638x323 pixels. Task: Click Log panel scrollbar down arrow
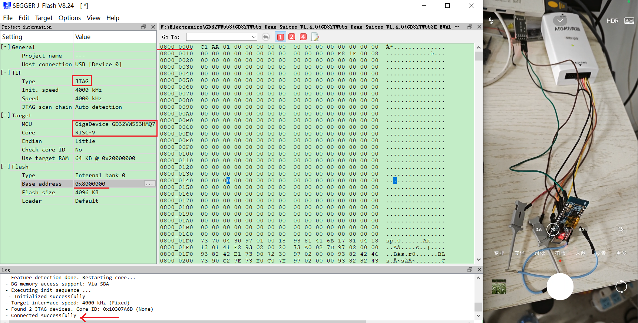tap(479, 316)
